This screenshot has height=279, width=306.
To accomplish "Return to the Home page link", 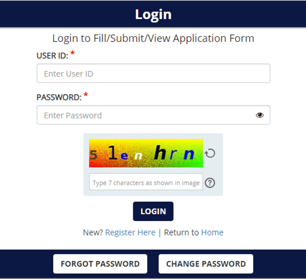I will (212, 232).
